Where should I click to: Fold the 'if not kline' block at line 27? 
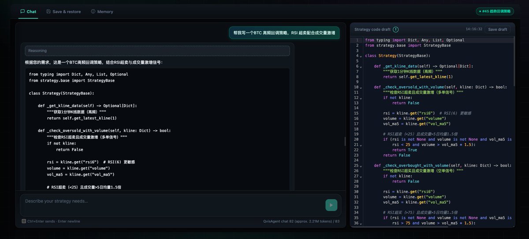(361, 177)
